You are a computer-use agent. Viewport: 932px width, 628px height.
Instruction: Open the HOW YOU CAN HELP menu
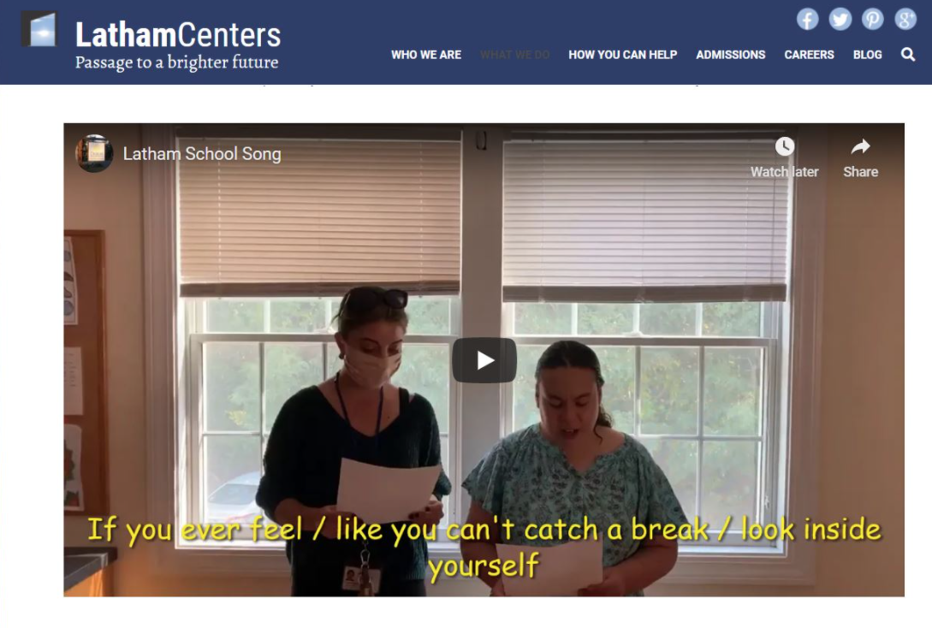(622, 55)
